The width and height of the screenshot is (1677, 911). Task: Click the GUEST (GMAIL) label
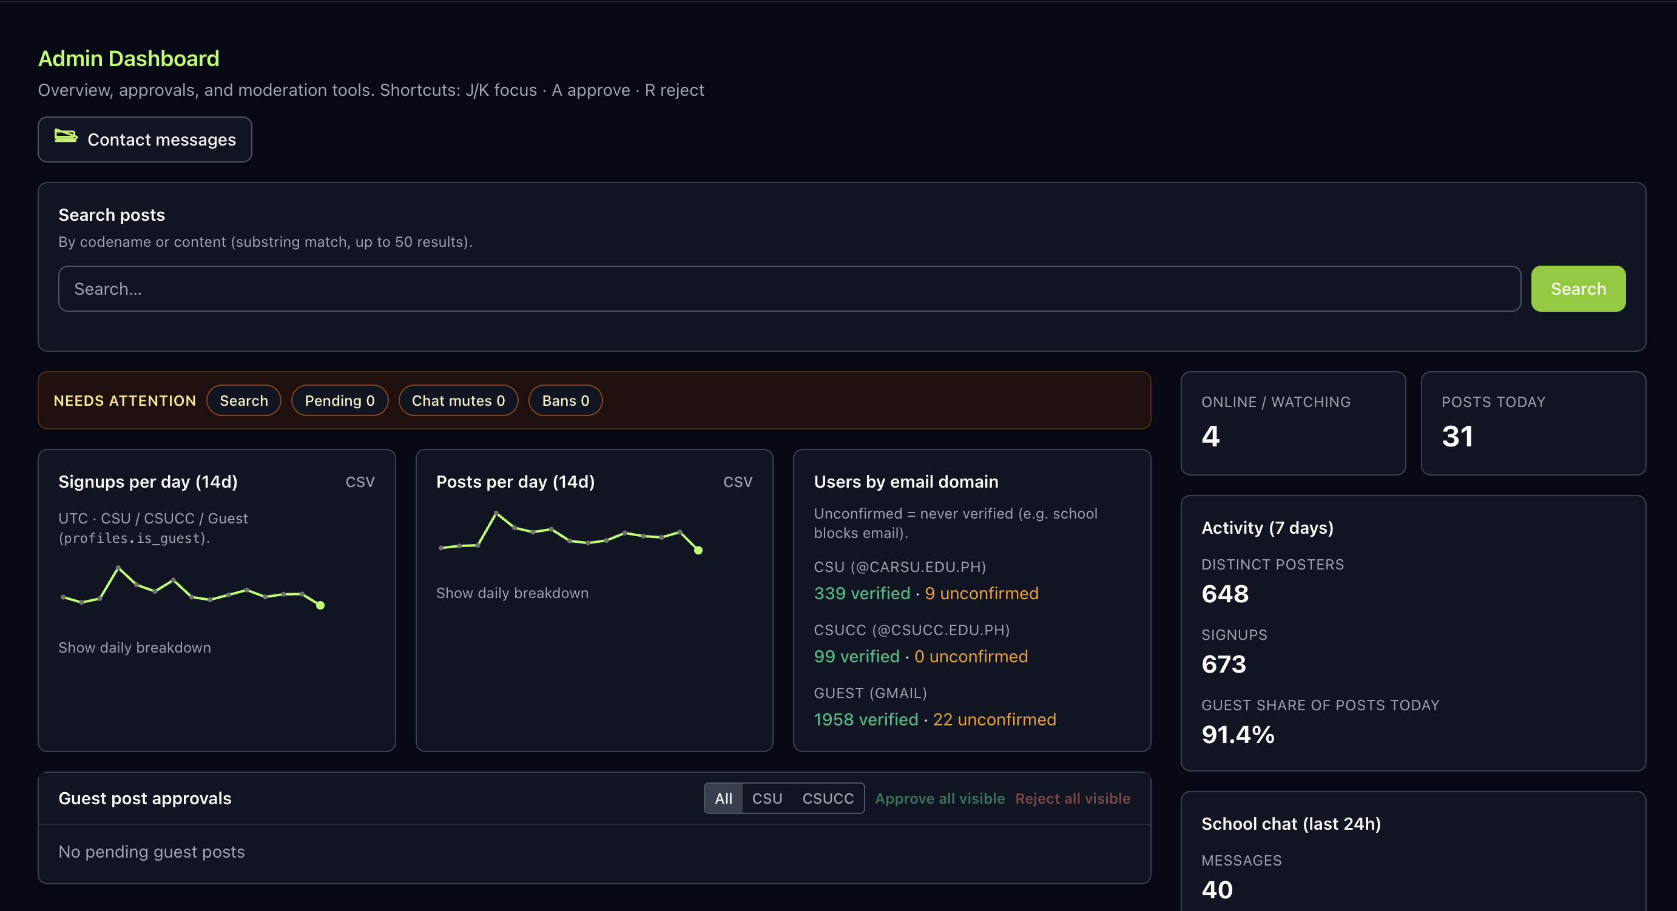pyautogui.click(x=871, y=693)
